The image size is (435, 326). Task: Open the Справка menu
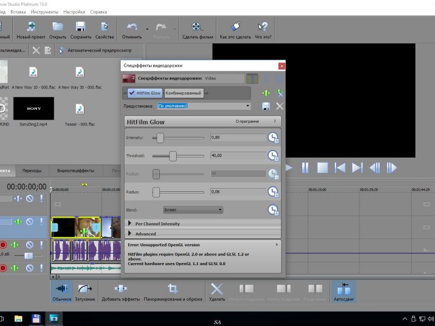(x=98, y=12)
